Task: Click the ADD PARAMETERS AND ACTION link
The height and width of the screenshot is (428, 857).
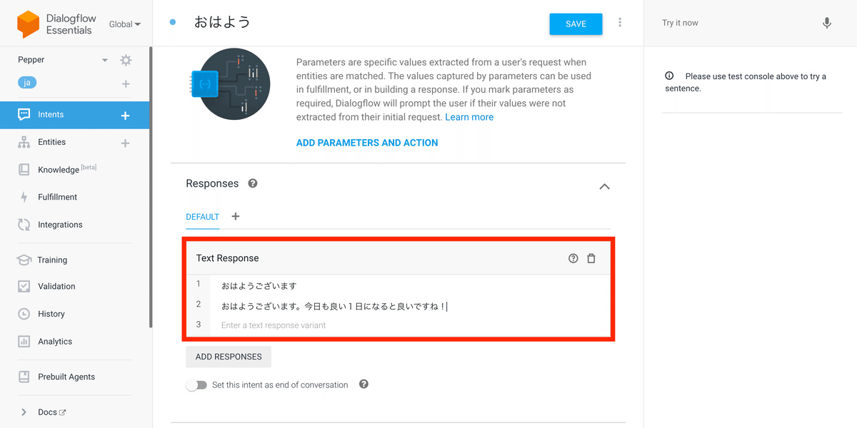Action: (x=367, y=143)
